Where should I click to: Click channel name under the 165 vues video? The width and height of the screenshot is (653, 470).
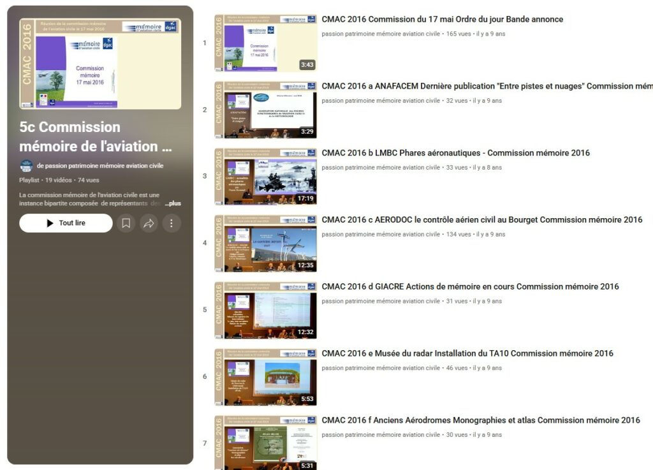pos(381,34)
